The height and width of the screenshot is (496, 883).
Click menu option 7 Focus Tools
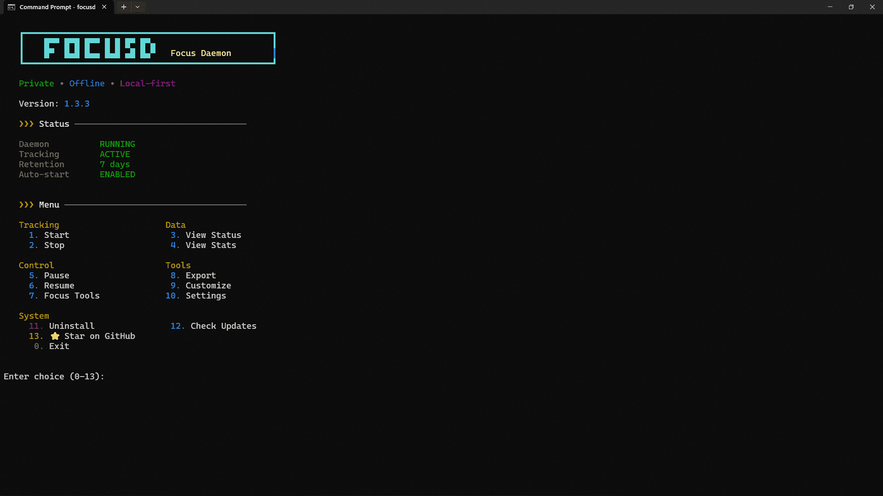coord(64,296)
